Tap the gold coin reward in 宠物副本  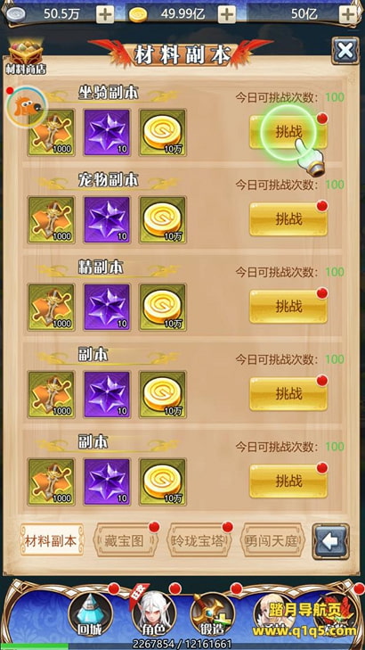(162, 219)
